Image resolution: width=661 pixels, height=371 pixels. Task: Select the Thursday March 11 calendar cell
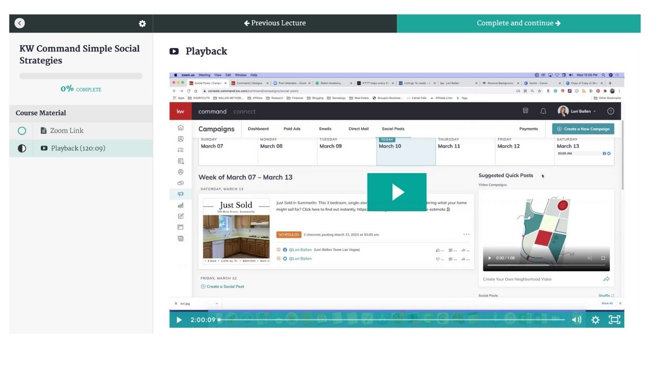(x=465, y=151)
